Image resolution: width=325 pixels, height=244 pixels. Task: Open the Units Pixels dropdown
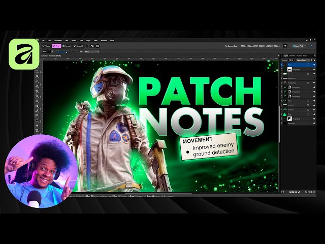(91, 52)
